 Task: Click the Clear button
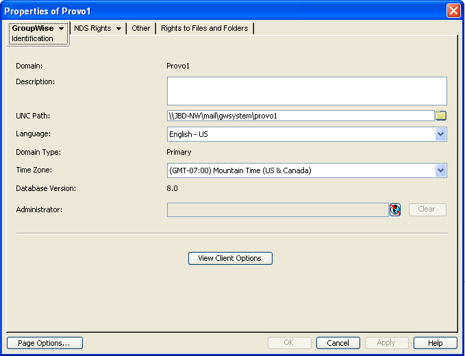tap(427, 209)
